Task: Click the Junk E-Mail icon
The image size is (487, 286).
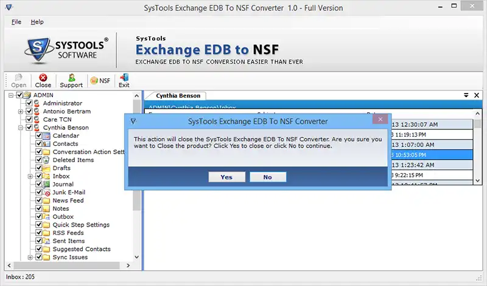Action: tap(46, 192)
